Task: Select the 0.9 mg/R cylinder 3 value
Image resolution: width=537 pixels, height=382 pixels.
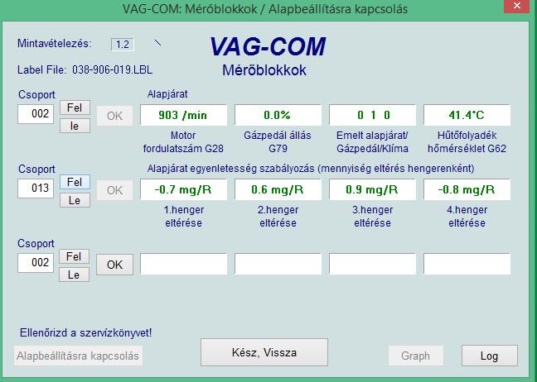Action: pos(372,189)
